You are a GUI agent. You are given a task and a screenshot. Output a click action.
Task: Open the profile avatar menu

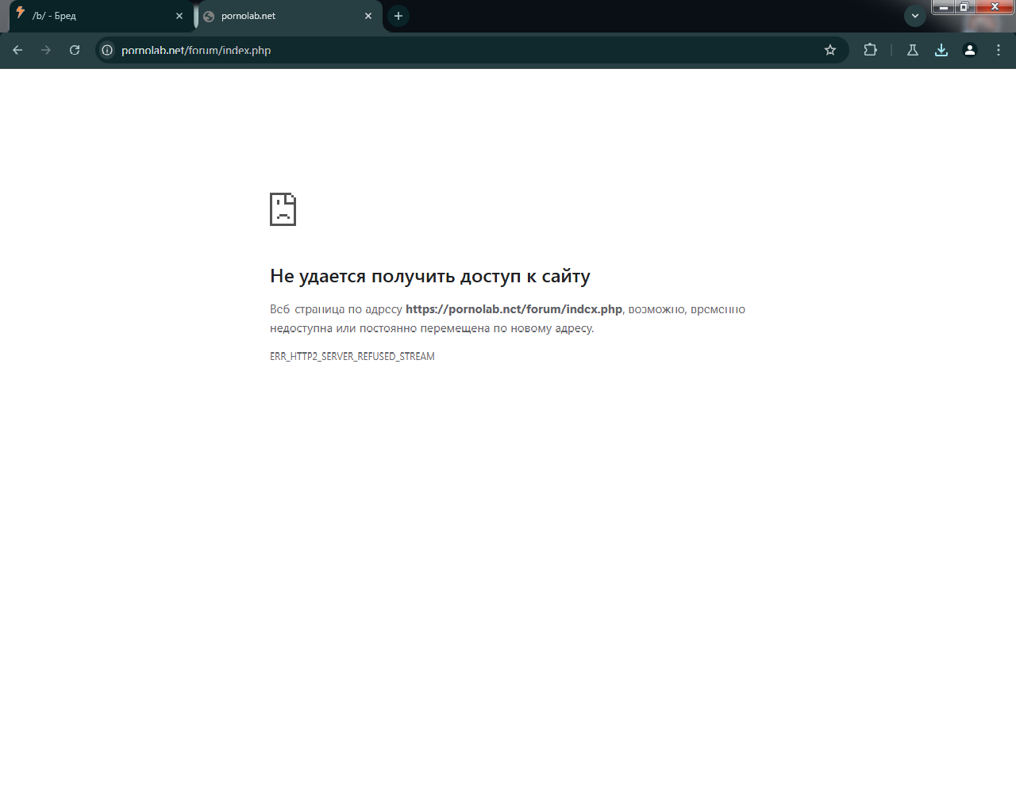click(x=970, y=50)
